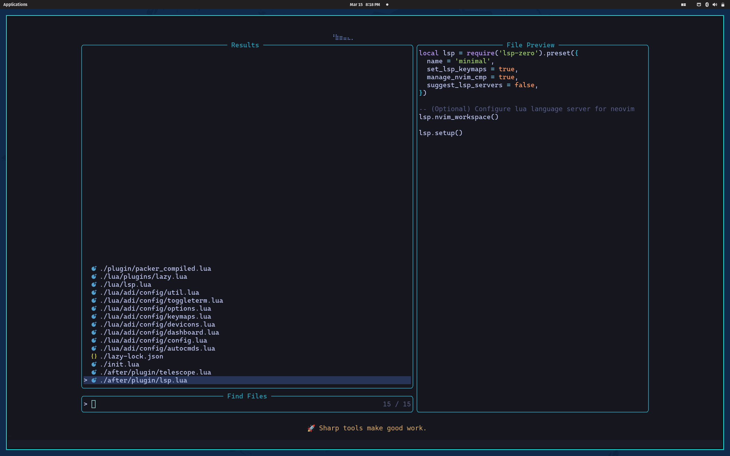The height and width of the screenshot is (456, 730).
Task: Click the Lua icon next to packer_compiled.lua
Action: [94, 268]
